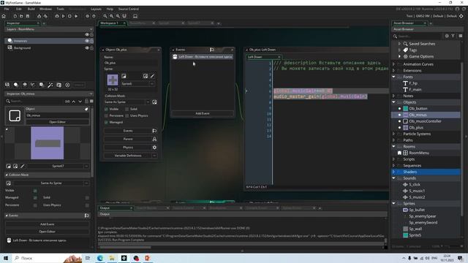Screen dimensions: 468x263
Task: Toggle Visible checkbox in Inspector
Action: 35,191
